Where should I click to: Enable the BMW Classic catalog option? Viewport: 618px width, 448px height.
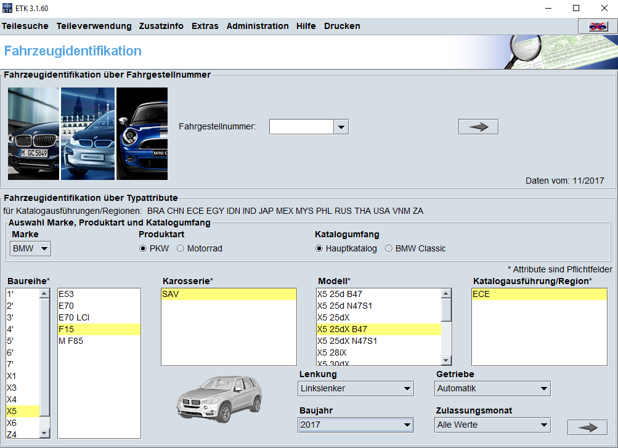(388, 248)
